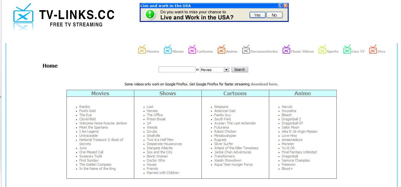Open the Cartoons navigation tab
The width and height of the screenshot is (401, 187).
pos(205,51)
